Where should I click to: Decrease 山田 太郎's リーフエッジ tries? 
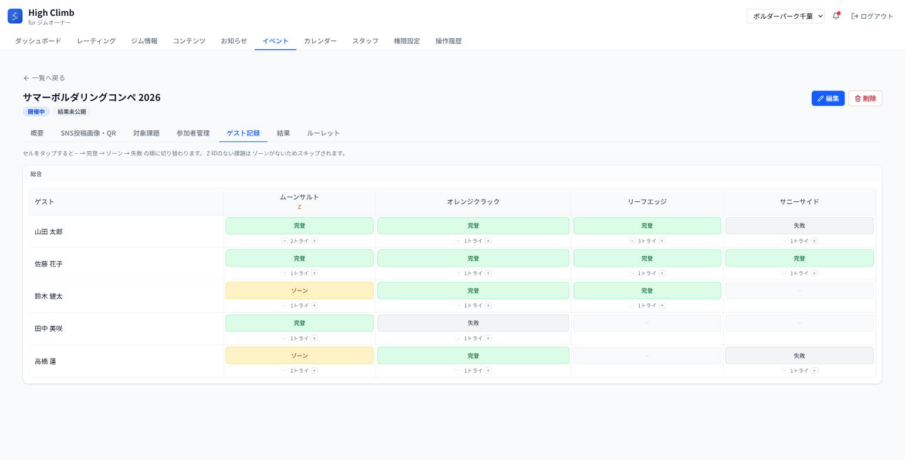point(632,241)
